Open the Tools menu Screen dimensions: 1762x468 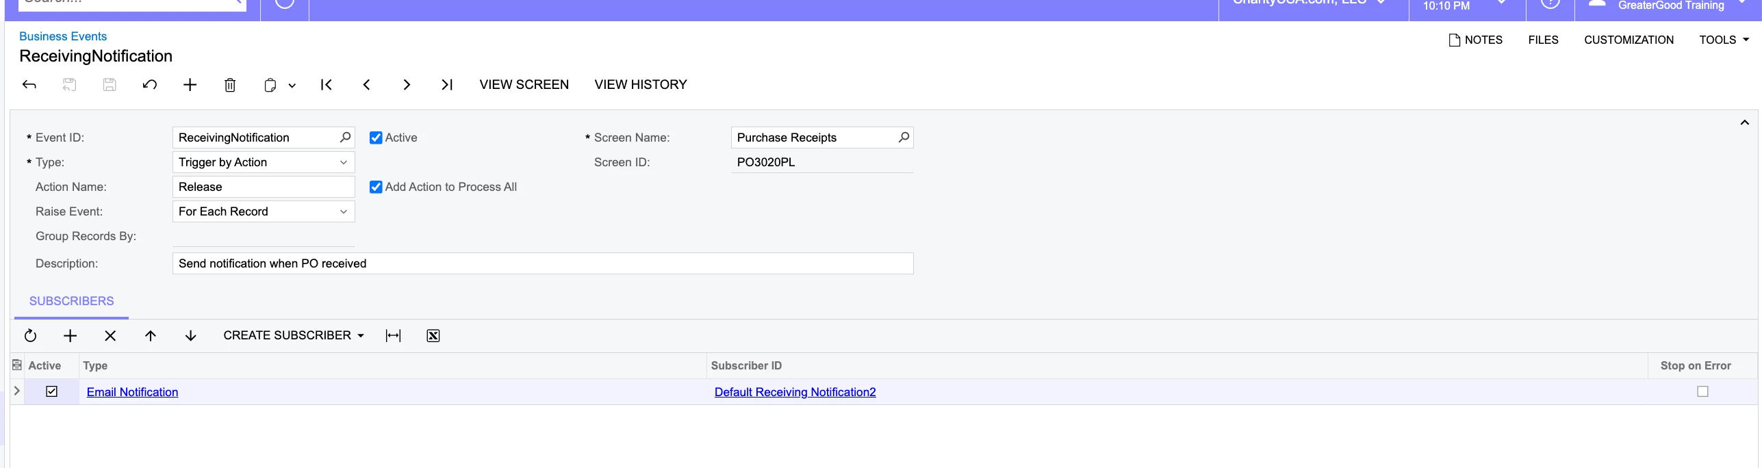pos(1724,40)
